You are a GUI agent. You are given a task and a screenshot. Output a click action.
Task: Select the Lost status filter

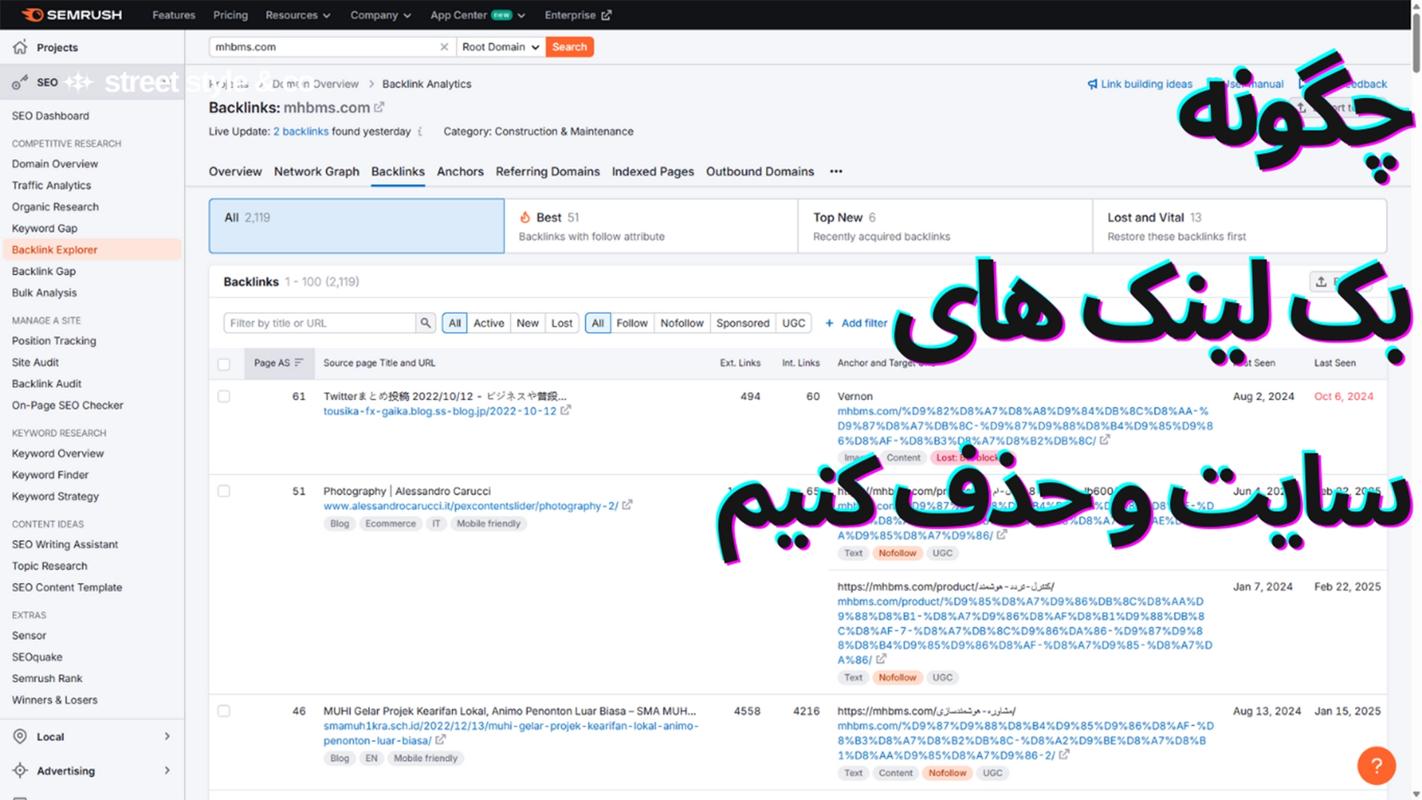(x=561, y=323)
